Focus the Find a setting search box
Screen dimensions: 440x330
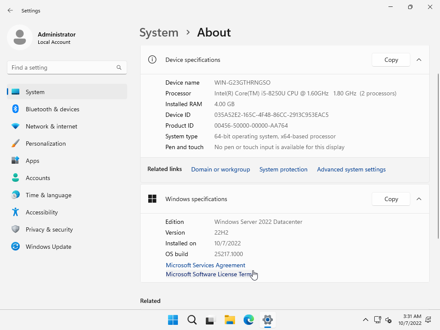67,67
